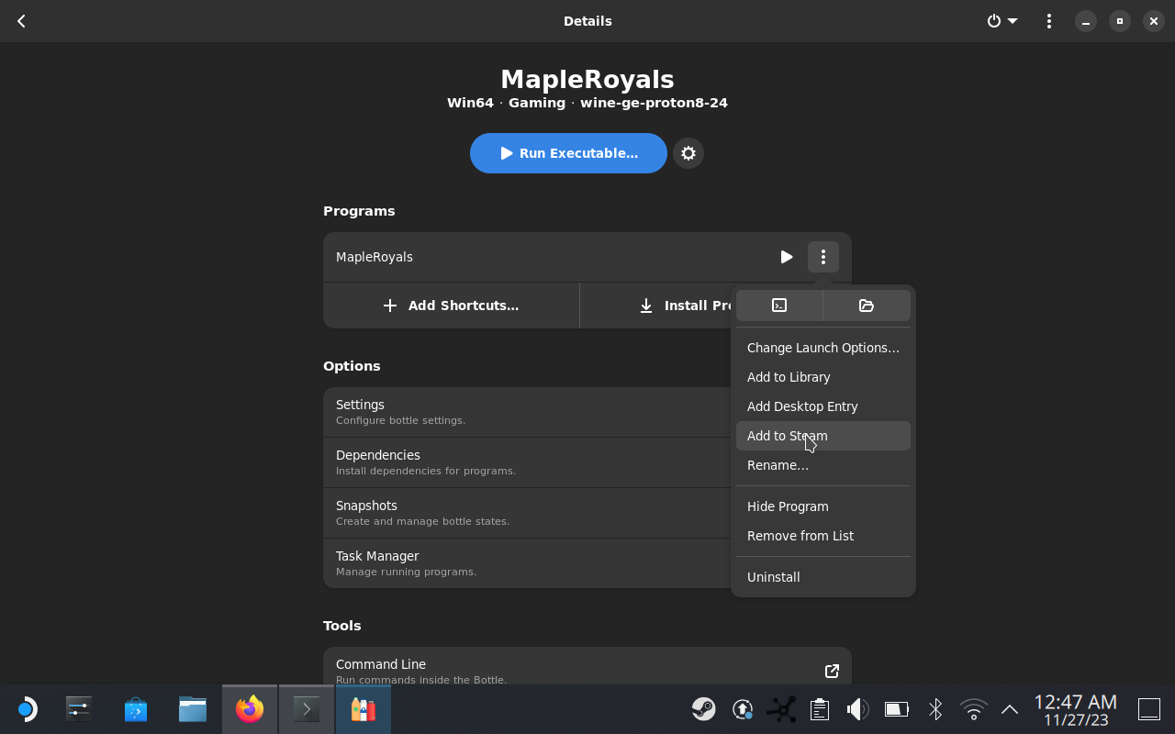Open the clipboard tray icon
The height and width of the screenshot is (734, 1175).
tap(820, 709)
